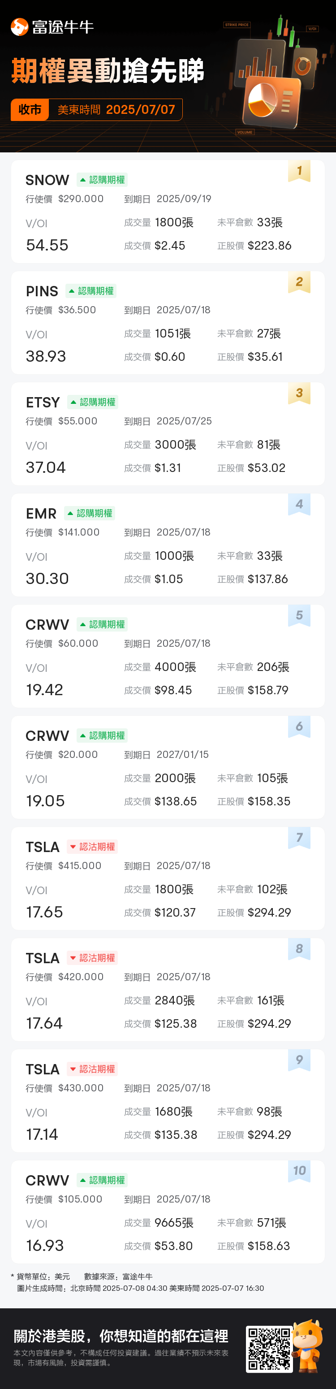Open the ETSY option card ticker
This screenshot has height=1389, width=336.
tap(43, 402)
